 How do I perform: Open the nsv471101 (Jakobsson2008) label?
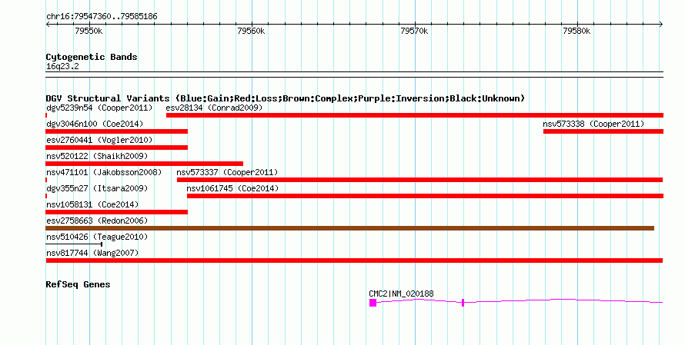point(104,172)
